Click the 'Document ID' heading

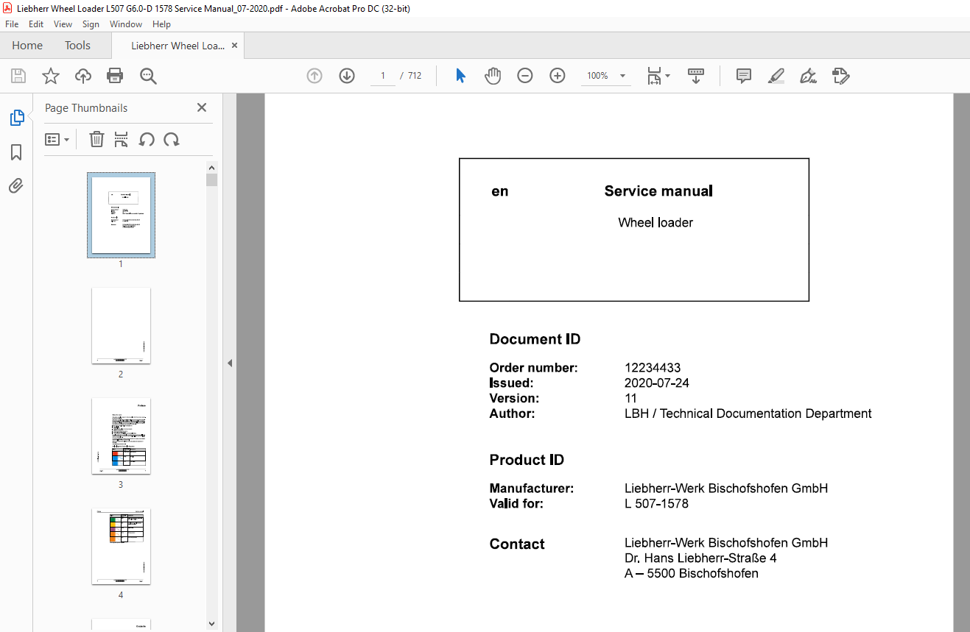point(535,339)
